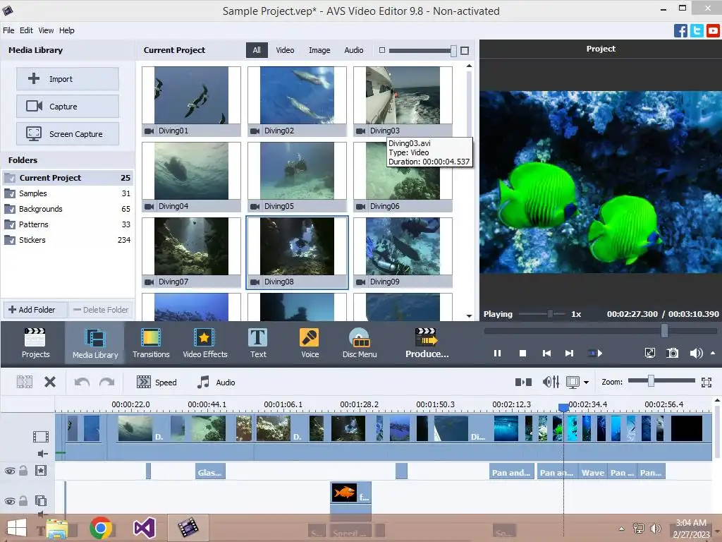Viewport: 722px width, 542px height.
Task: Click Add Folder
Action: [35, 310]
